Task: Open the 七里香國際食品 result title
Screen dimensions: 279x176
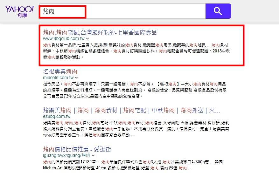Action: [x=100, y=32]
